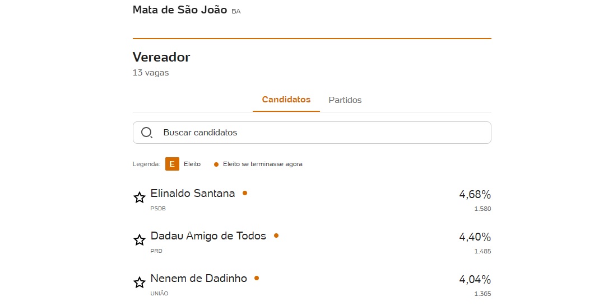Open Nenem de Dadinho entry
The width and height of the screenshot is (608, 306).
pos(198,278)
